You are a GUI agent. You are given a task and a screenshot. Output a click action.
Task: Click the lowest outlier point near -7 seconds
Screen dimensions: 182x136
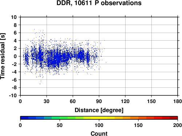[40, 84]
